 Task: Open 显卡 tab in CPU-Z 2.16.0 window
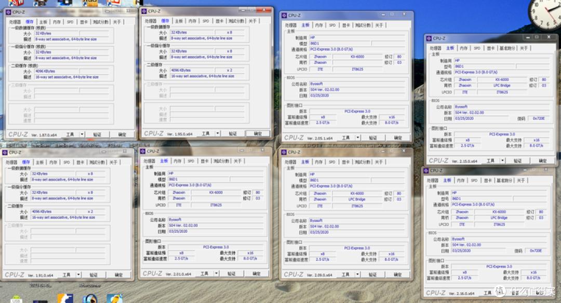[488, 181]
